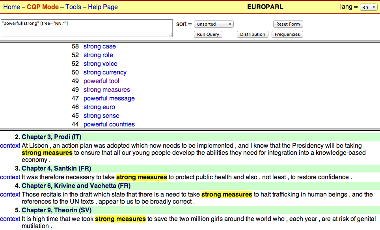Screen dimensions: 380x230
Task: Click highlighted 'strong measures' in Santkin sentence
Action: click(142, 177)
